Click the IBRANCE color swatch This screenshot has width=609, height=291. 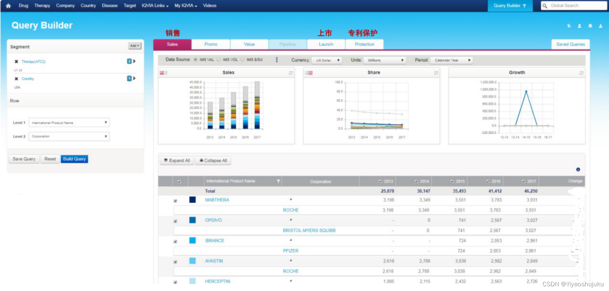click(193, 241)
